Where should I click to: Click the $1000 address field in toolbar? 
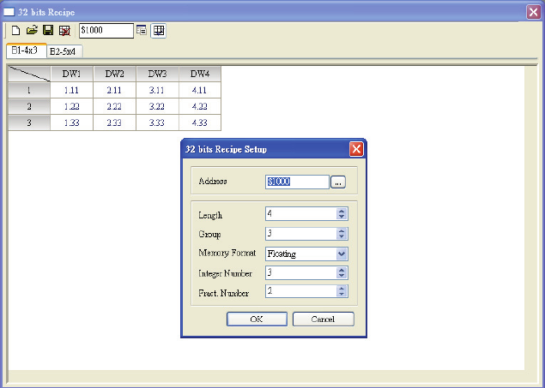106,30
